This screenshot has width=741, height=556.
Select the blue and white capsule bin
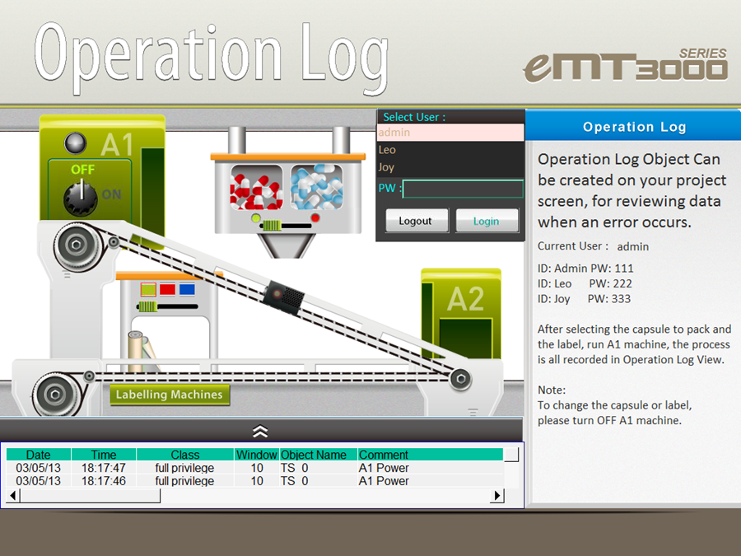[317, 187]
